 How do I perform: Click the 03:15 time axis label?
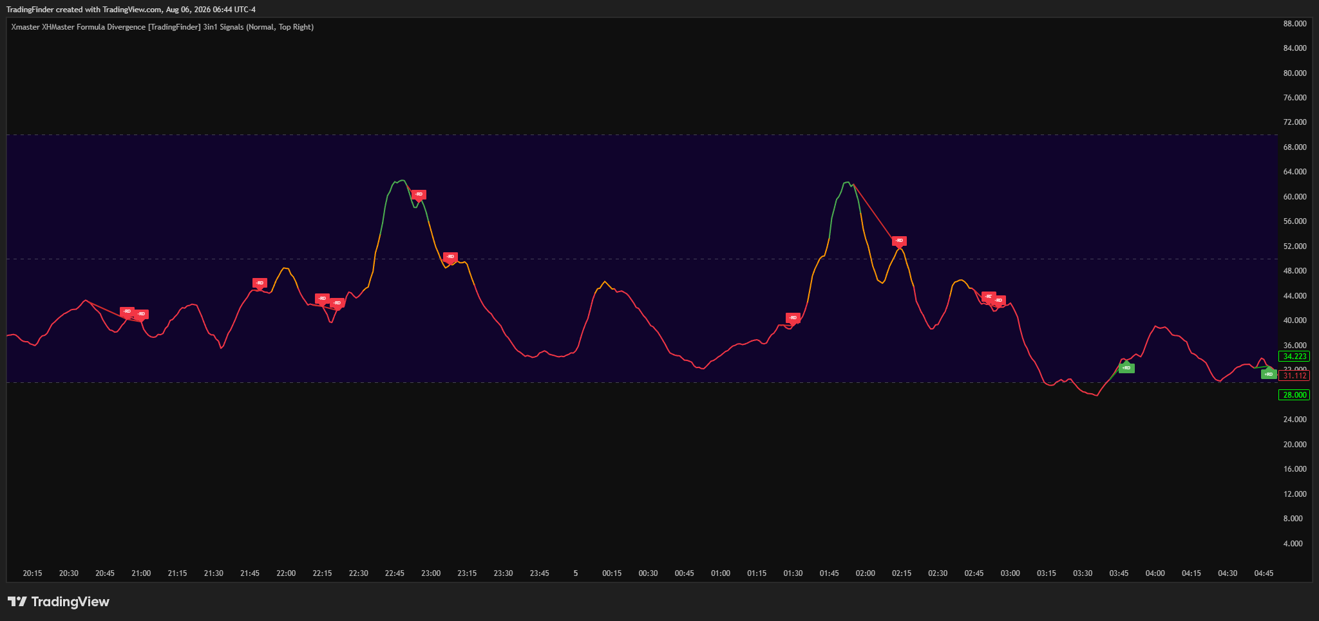[1047, 573]
